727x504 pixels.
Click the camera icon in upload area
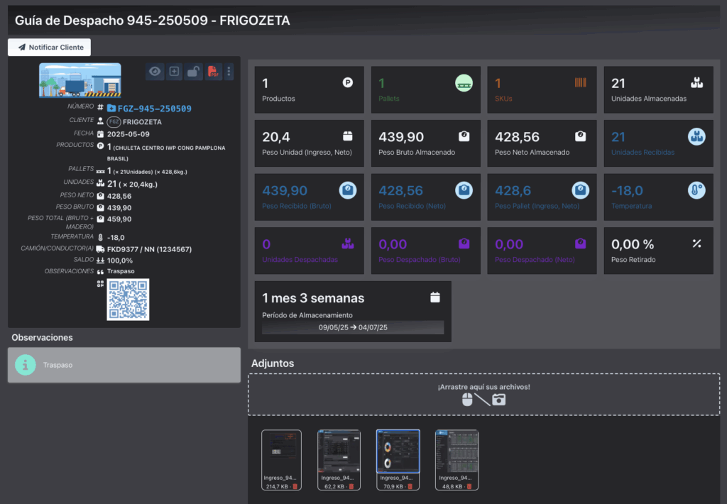[x=499, y=400]
